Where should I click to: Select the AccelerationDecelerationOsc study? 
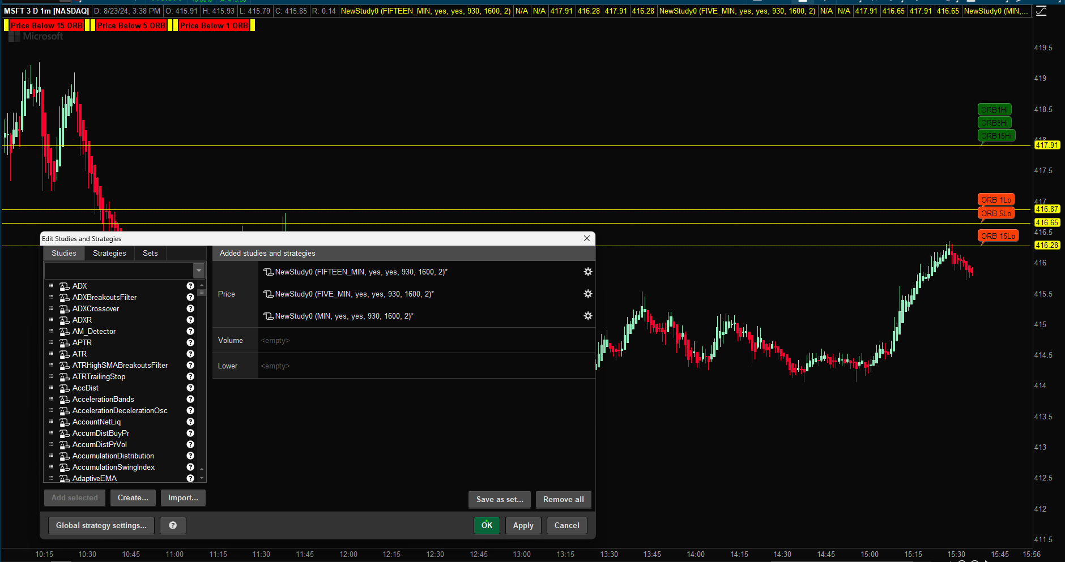[120, 410]
